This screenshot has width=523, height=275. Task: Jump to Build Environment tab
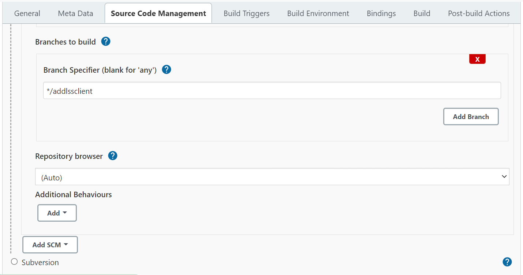(x=318, y=14)
